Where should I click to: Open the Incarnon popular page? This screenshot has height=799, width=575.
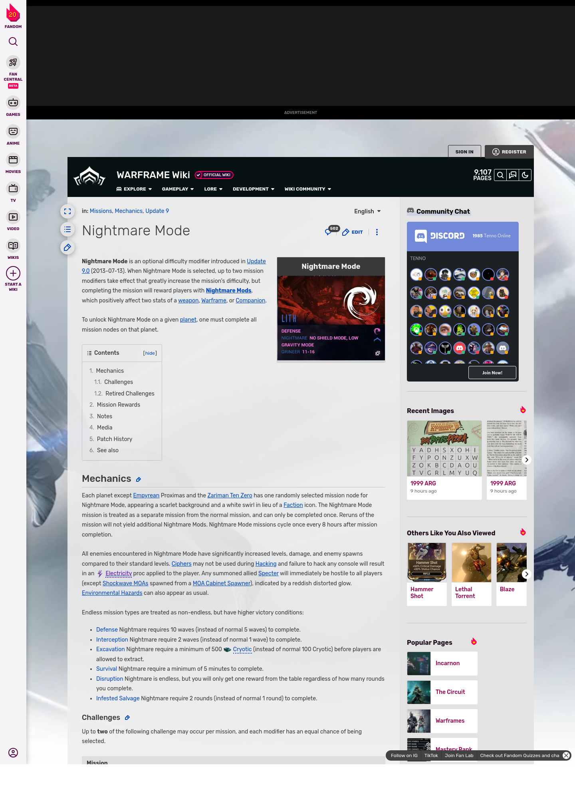(442, 664)
